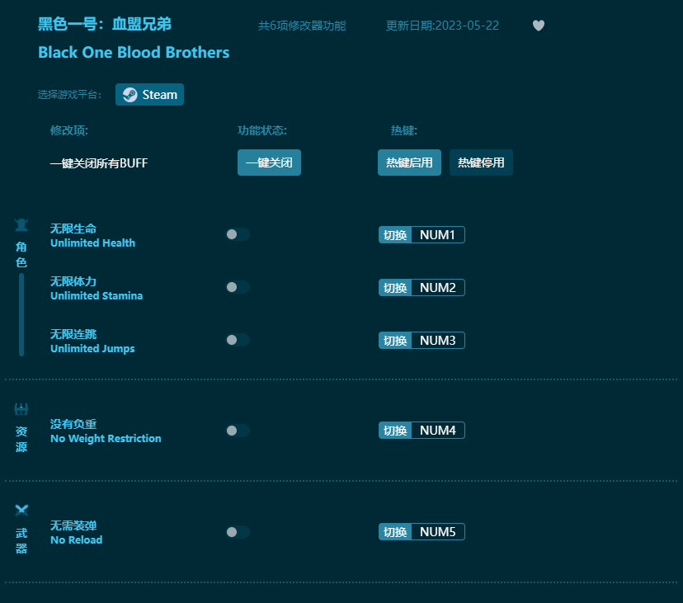This screenshot has width=683, height=603.
Task: Click the heart favorite icon
Action: pos(539,26)
